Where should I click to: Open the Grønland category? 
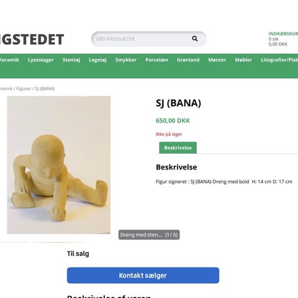tap(188, 60)
